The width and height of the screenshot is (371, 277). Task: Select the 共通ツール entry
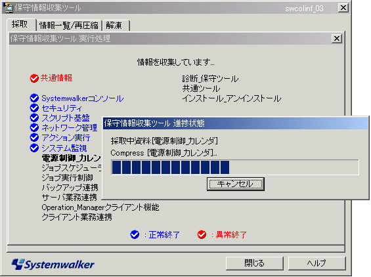pos(201,89)
